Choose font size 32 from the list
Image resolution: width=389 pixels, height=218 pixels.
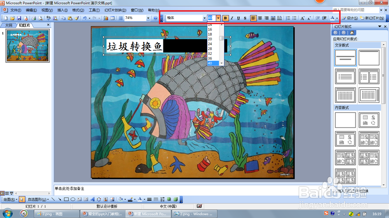(x=213, y=54)
